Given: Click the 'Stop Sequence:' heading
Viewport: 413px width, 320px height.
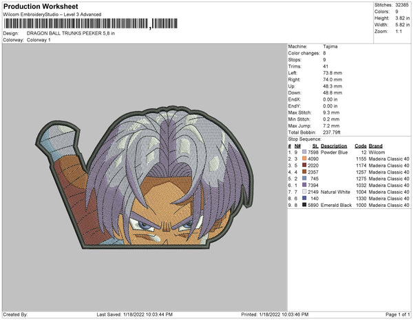Looking at the screenshot, I should coord(305,139).
